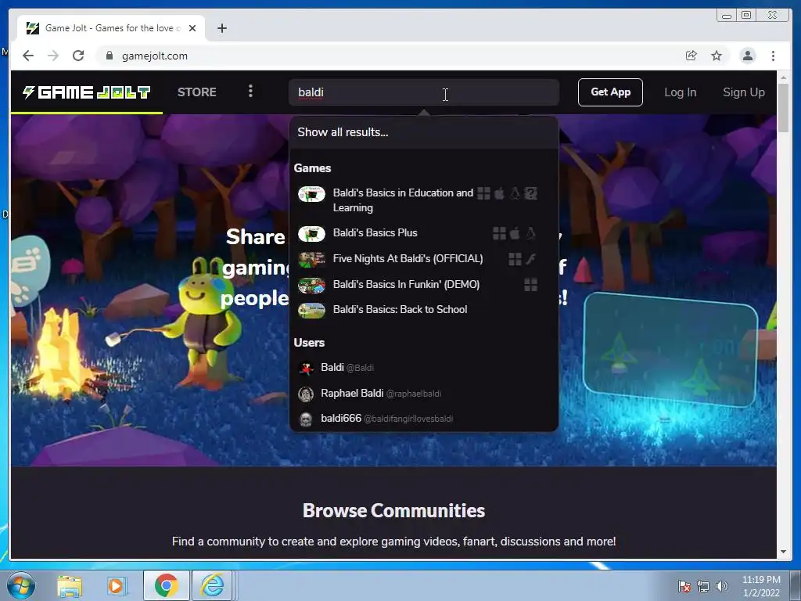
Task: Open Chrome profile avatar menu
Action: 747,56
